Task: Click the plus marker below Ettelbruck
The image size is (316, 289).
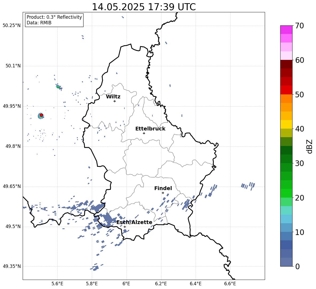Action: point(144,133)
